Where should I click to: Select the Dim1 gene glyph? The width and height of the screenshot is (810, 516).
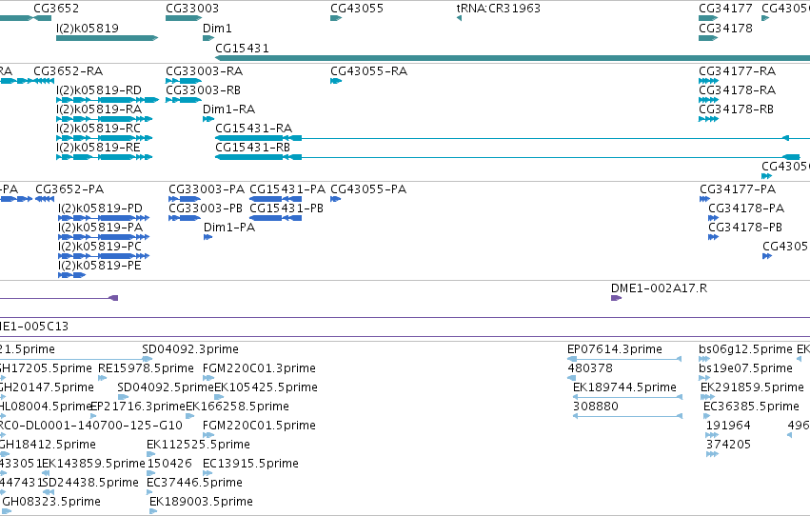coord(208,38)
